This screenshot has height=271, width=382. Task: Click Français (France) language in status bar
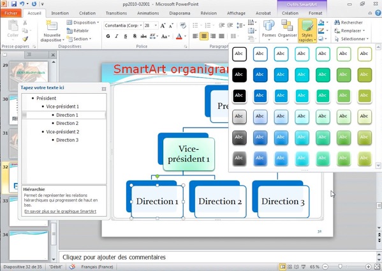point(97,267)
